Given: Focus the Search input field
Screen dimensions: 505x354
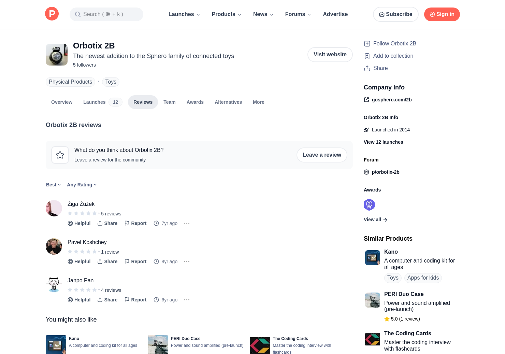Looking at the screenshot, I should coord(106,14).
